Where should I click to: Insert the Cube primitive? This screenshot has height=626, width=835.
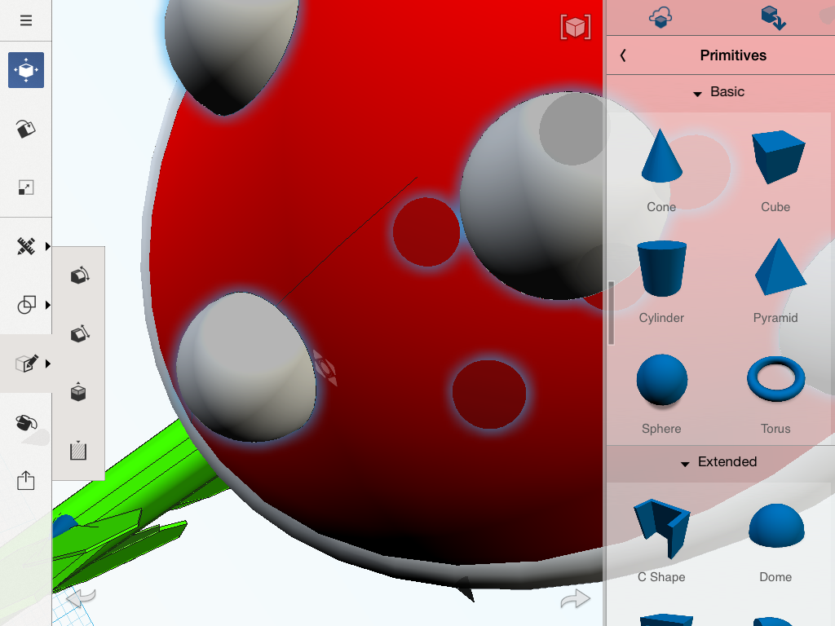point(776,170)
